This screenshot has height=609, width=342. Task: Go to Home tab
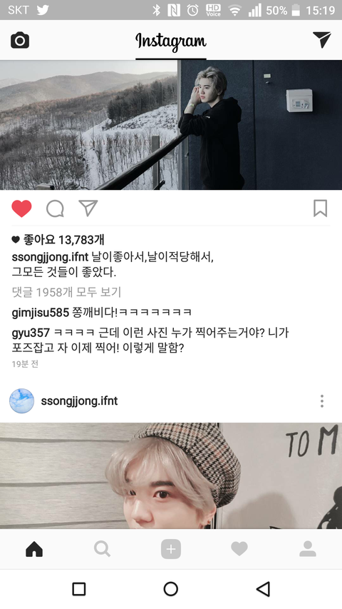click(34, 549)
